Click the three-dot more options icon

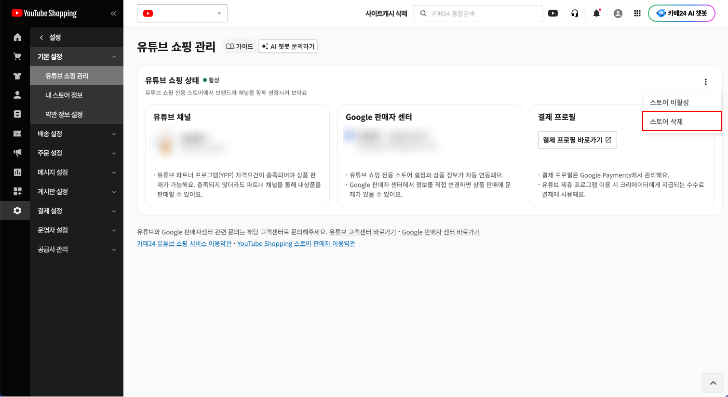tap(706, 82)
